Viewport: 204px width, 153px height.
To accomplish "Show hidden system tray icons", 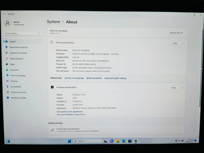I will coord(172,141).
